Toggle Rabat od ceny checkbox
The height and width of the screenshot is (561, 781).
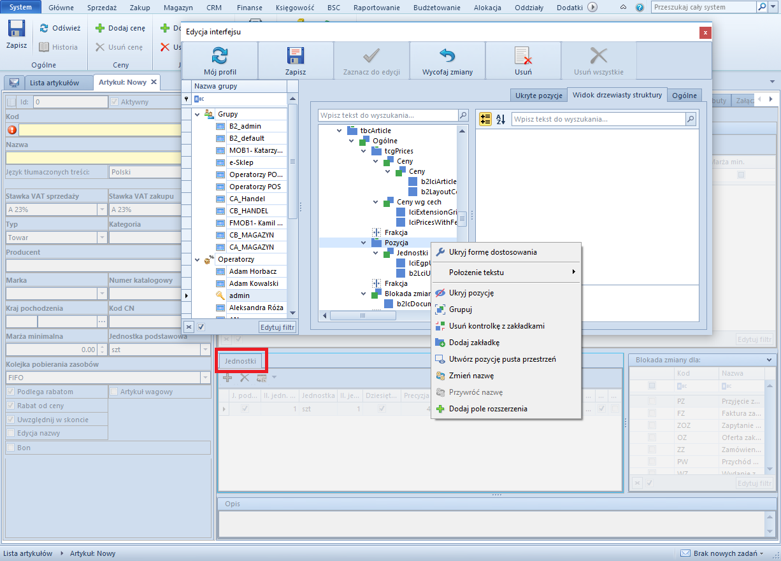click(x=11, y=406)
